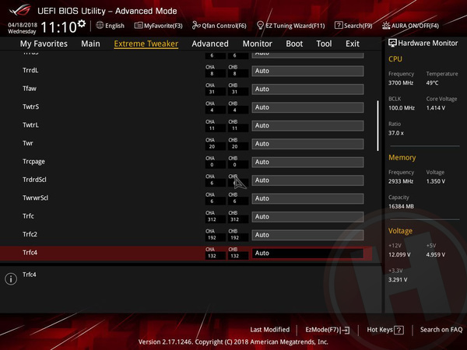Screen dimensions: 467x350
Task: Go to the Boot tab
Action: coord(294,44)
